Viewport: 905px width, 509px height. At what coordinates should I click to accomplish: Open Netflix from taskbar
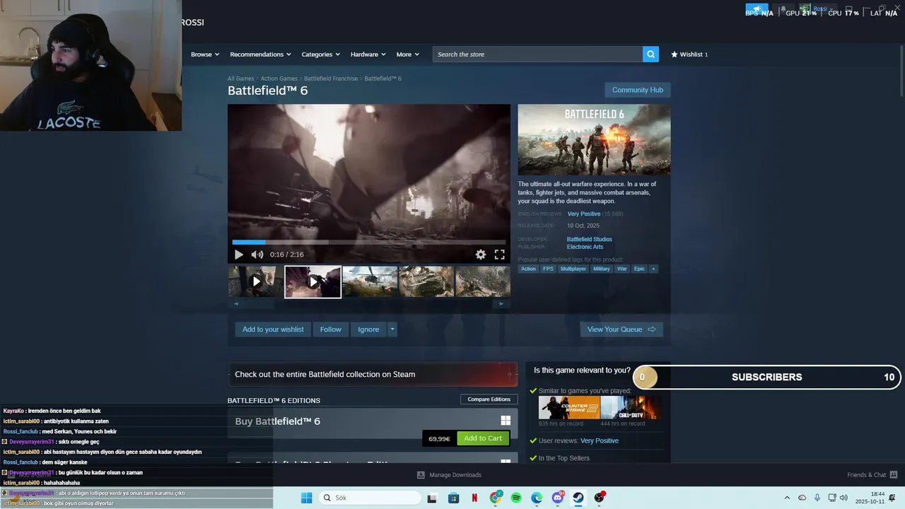[x=474, y=498]
